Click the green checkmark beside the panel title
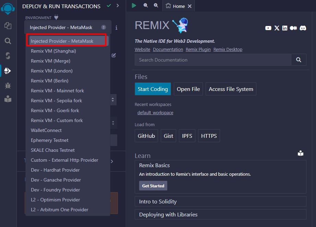The width and height of the screenshot is (316, 227). point(109,5)
